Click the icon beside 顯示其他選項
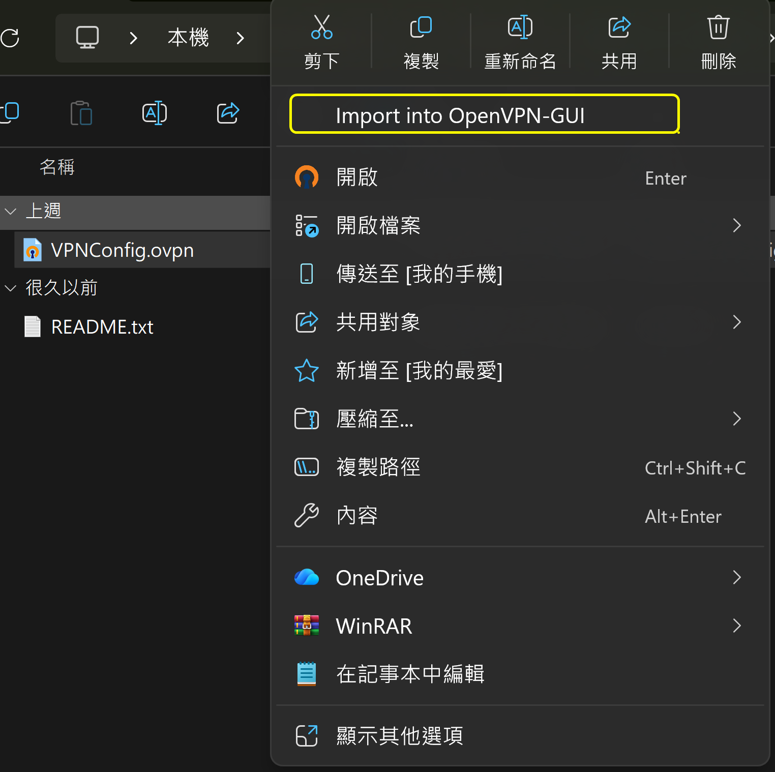Image resolution: width=775 pixels, height=772 pixels. point(307,735)
